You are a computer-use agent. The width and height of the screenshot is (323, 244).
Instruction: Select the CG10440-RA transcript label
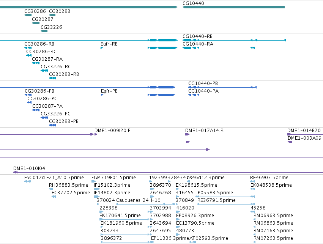[x=198, y=44]
